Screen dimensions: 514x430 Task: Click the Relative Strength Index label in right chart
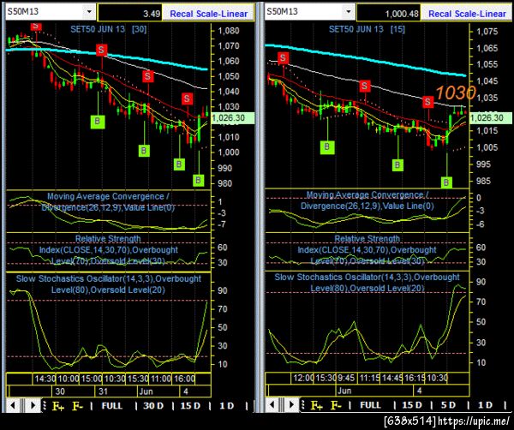(368, 250)
